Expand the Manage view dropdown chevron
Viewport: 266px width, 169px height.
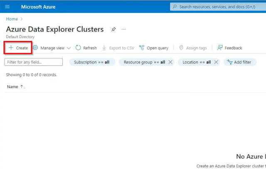click(69, 48)
